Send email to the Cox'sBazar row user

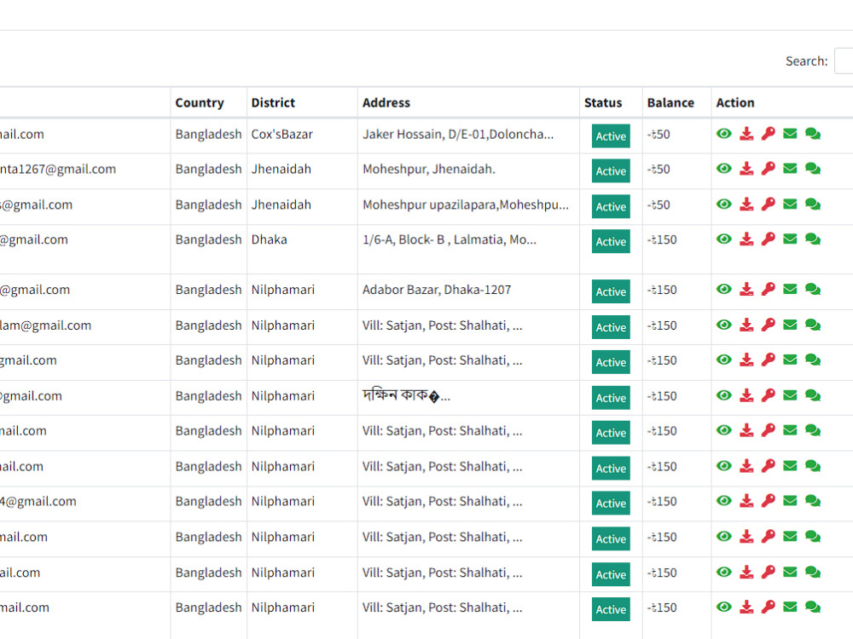click(x=790, y=134)
